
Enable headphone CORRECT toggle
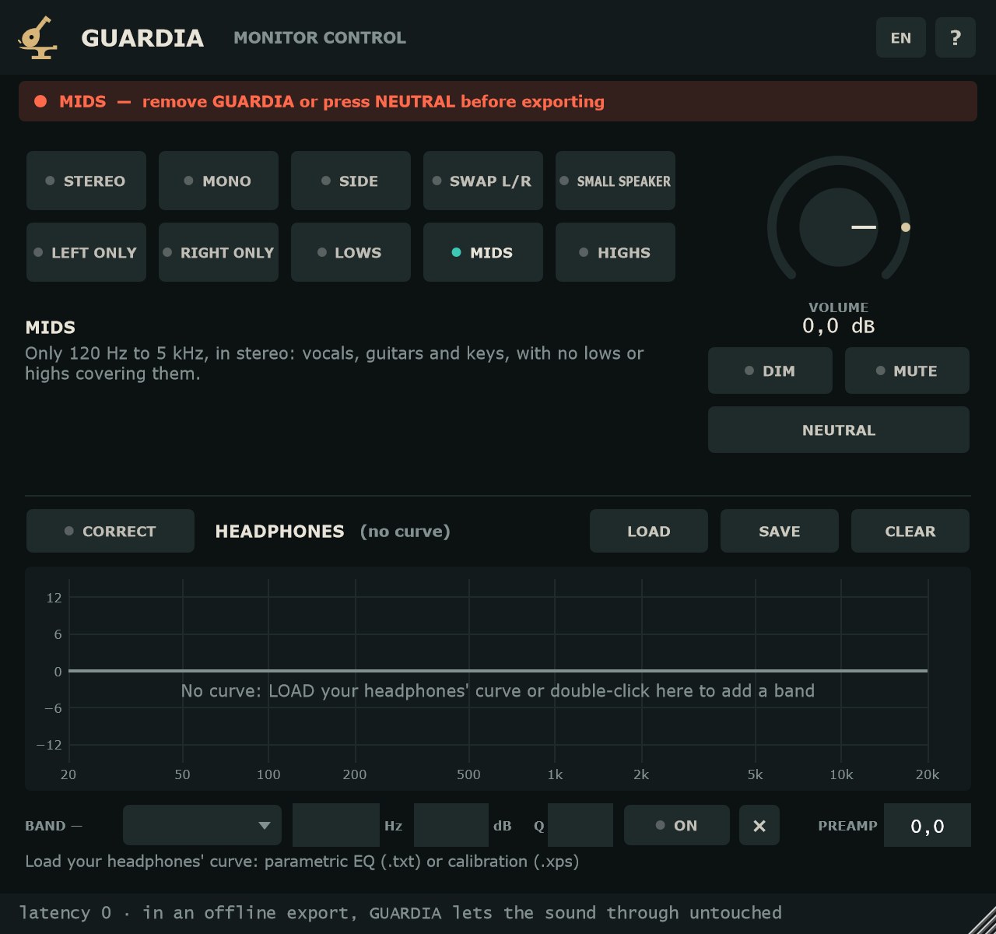click(110, 531)
